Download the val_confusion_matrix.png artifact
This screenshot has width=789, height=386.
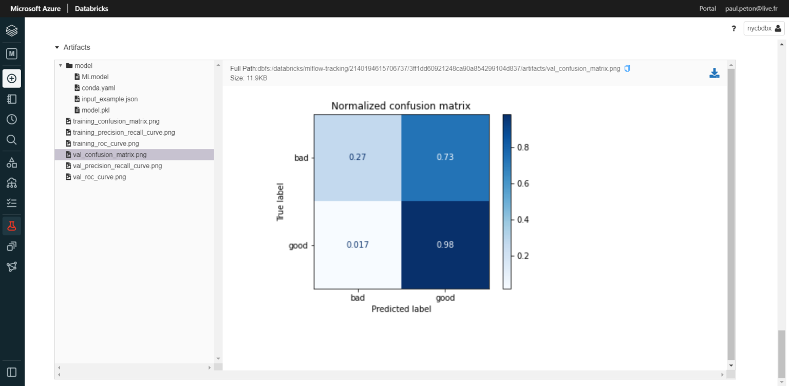pyautogui.click(x=714, y=72)
